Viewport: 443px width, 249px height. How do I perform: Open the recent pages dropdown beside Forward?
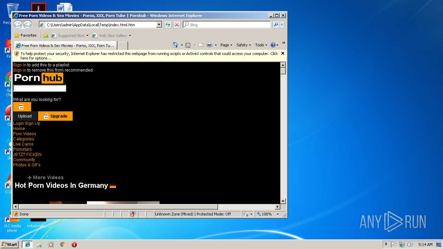point(35,25)
